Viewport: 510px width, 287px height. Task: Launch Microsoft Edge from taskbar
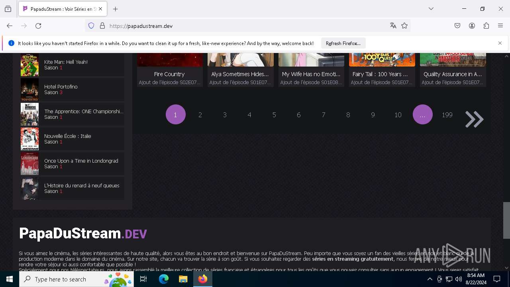tap(164, 279)
